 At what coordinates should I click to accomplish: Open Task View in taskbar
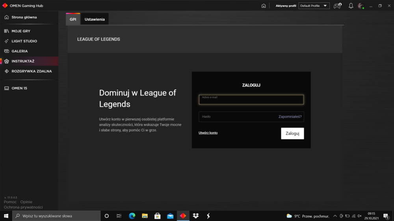[x=119, y=216]
